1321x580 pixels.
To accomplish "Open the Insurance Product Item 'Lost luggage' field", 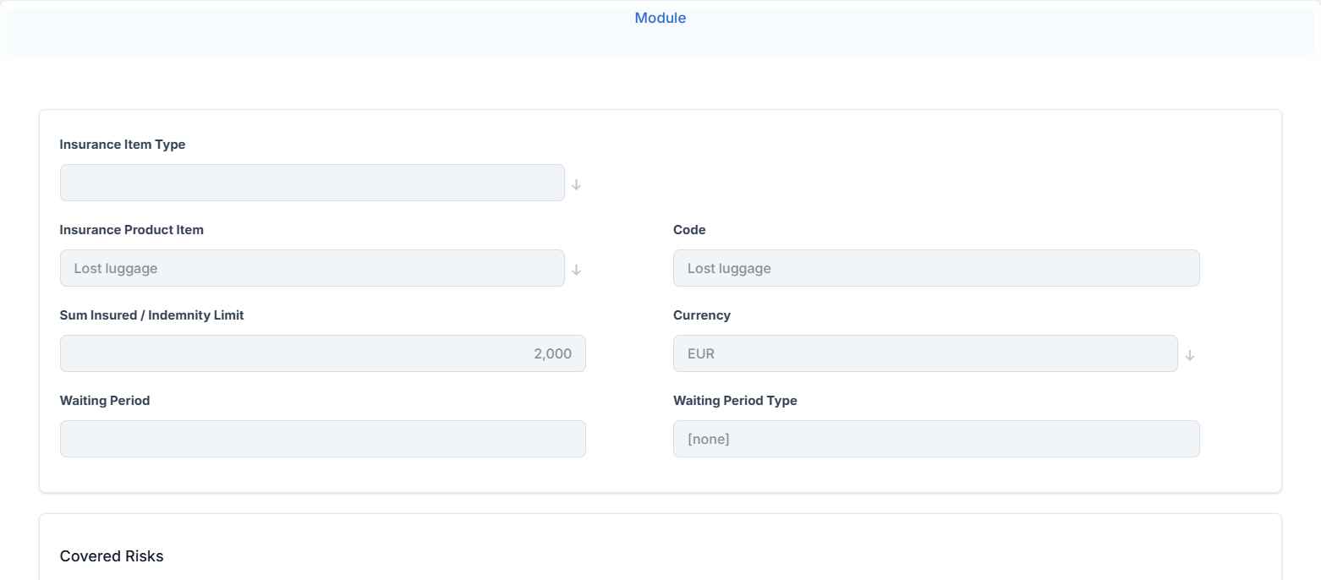I will [x=312, y=268].
